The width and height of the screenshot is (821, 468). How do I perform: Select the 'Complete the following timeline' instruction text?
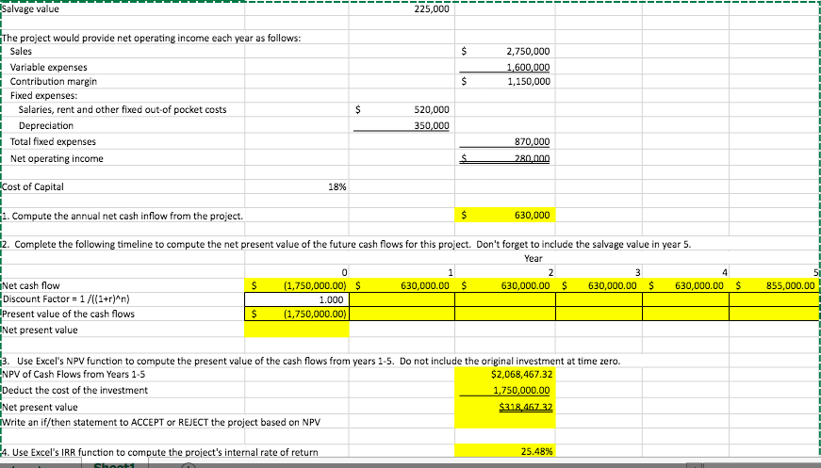click(x=347, y=244)
